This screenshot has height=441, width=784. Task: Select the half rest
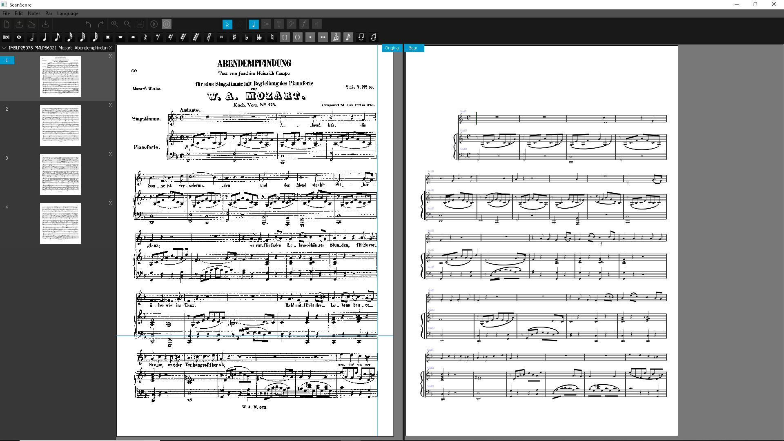coord(133,37)
